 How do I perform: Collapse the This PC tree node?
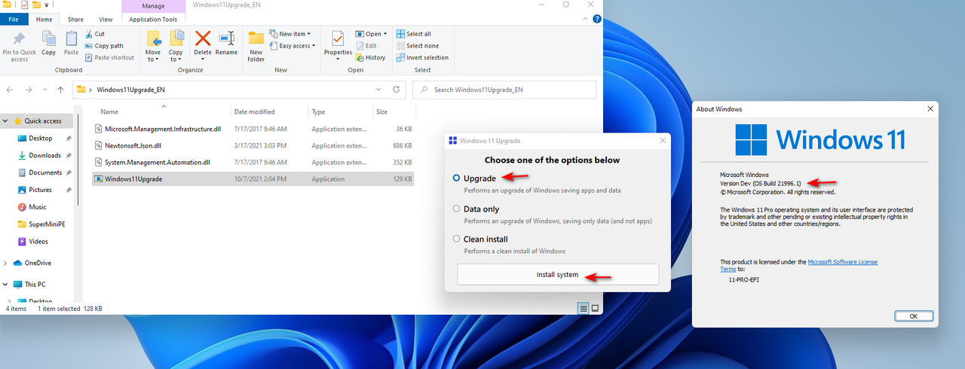click(x=6, y=284)
